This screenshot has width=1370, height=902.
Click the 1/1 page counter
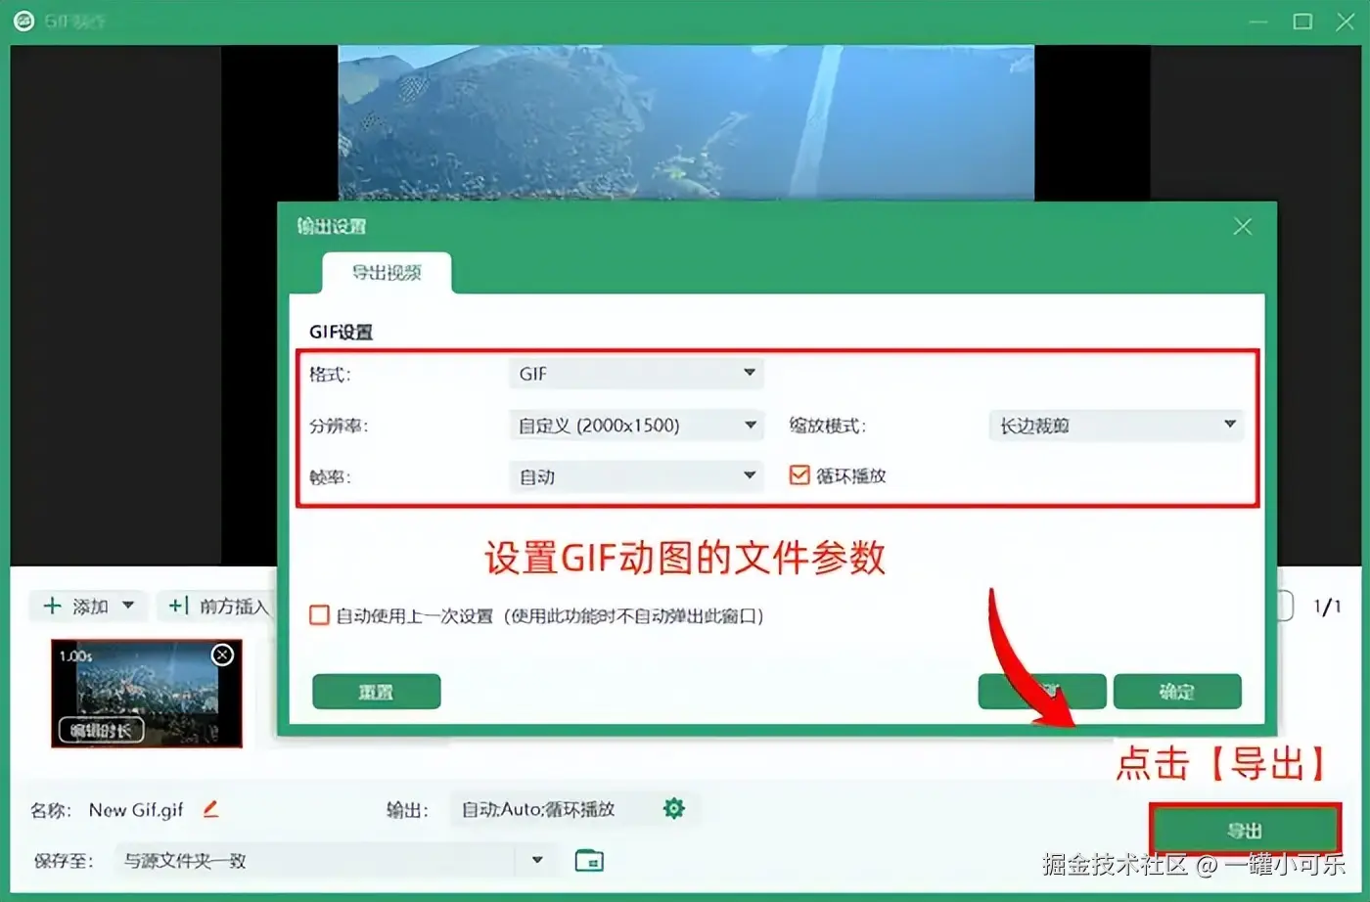coord(1327,607)
